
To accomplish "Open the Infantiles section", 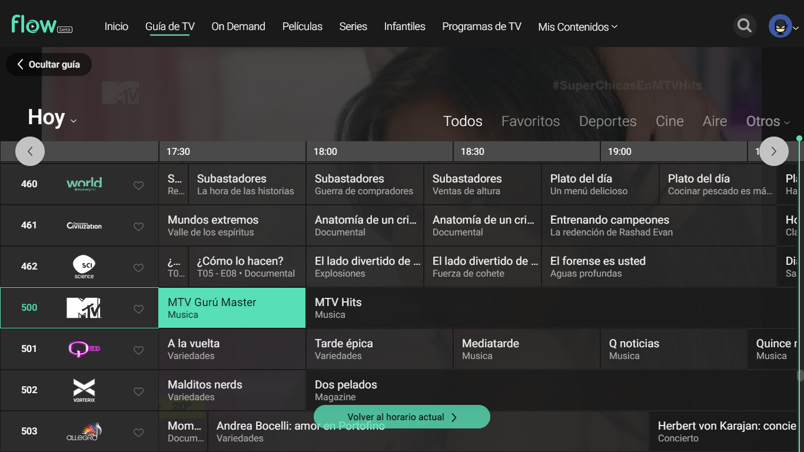I will tap(405, 26).
